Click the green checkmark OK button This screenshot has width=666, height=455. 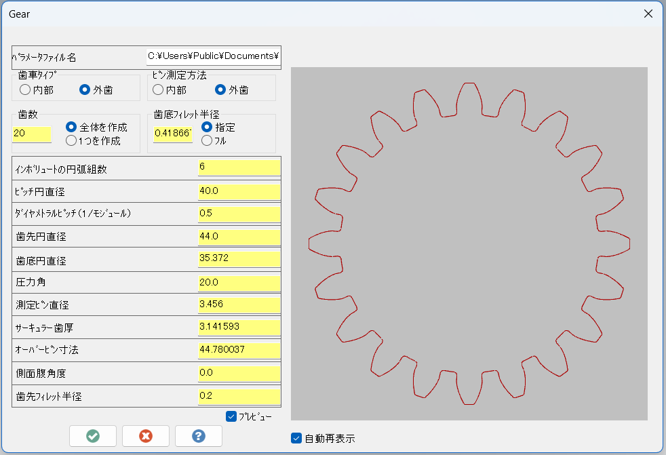click(93, 436)
